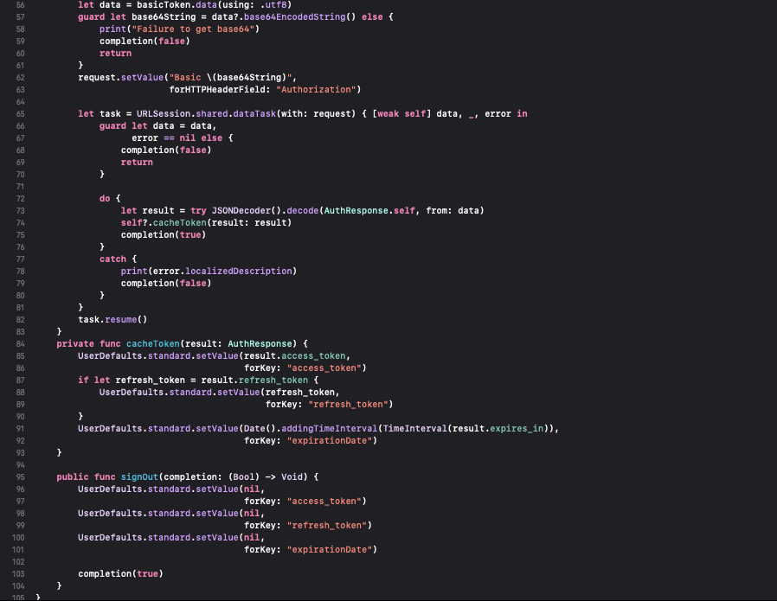The image size is (777, 601).
Task: Click "access_token" string on line 97
Action: [x=324, y=502]
